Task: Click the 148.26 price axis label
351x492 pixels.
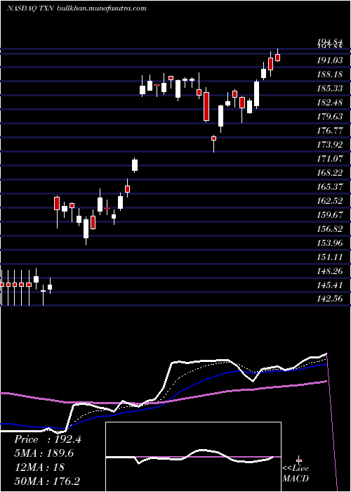Action: pos(329,271)
